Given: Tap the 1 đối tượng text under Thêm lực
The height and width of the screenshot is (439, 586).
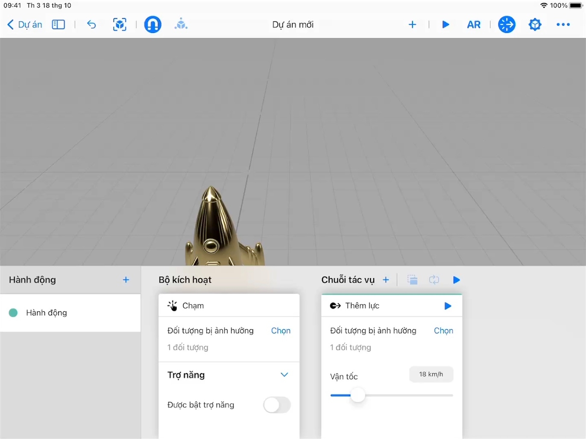Looking at the screenshot, I should 351,347.
